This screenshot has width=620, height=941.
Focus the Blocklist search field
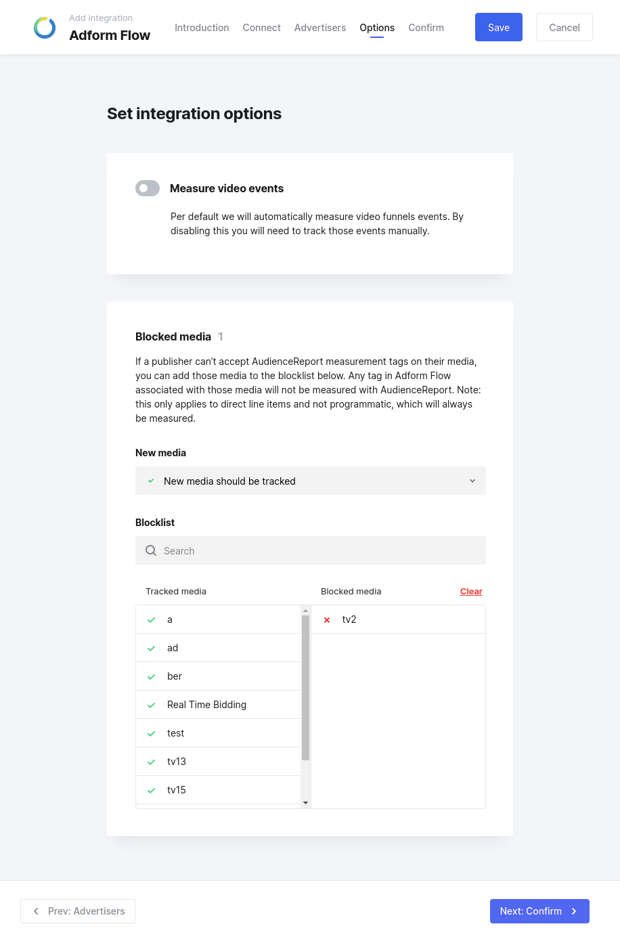(311, 550)
